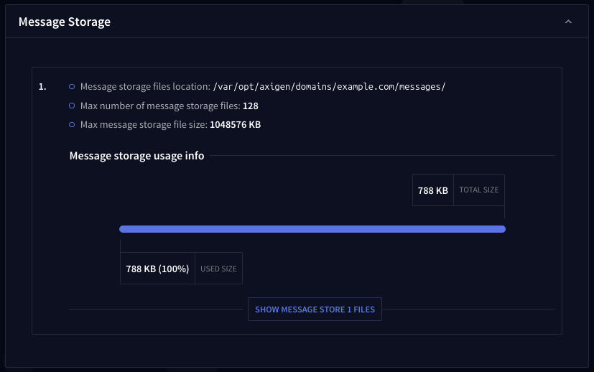Click the /var/opt/axigen storage path text
The height and width of the screenshot is (372, 594).
(x=330, y=87)
